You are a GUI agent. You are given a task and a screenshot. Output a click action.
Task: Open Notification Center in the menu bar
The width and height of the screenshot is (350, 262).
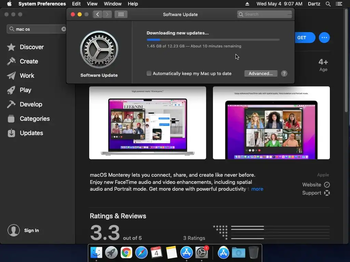pyautogui.click(x=339, y=4)
